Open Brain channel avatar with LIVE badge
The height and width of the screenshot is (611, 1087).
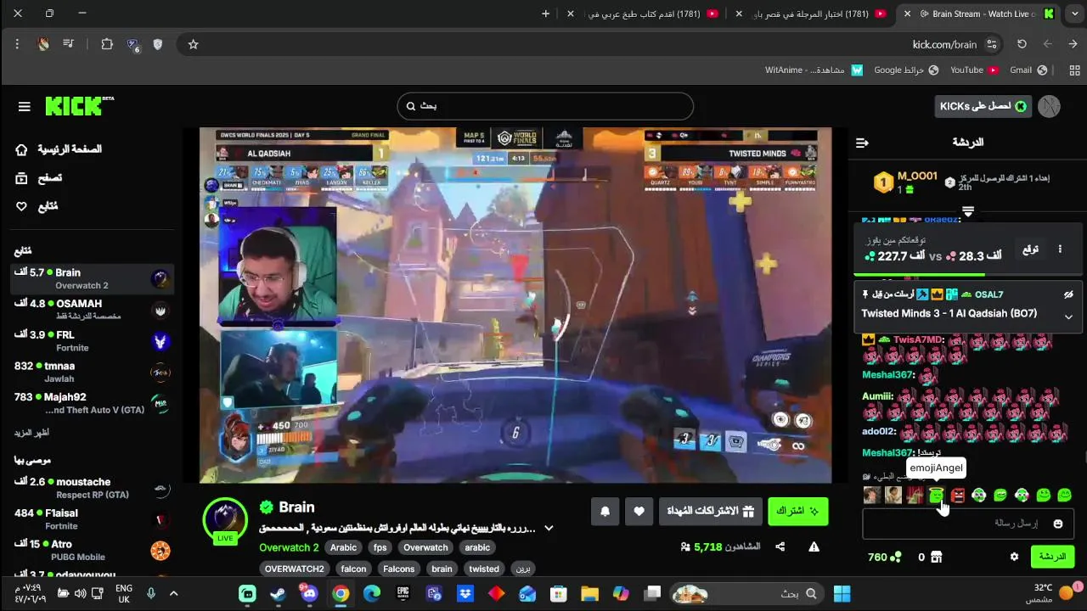pos(225,519)
